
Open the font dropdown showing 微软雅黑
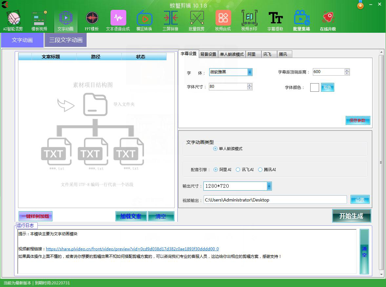point(250,72)
